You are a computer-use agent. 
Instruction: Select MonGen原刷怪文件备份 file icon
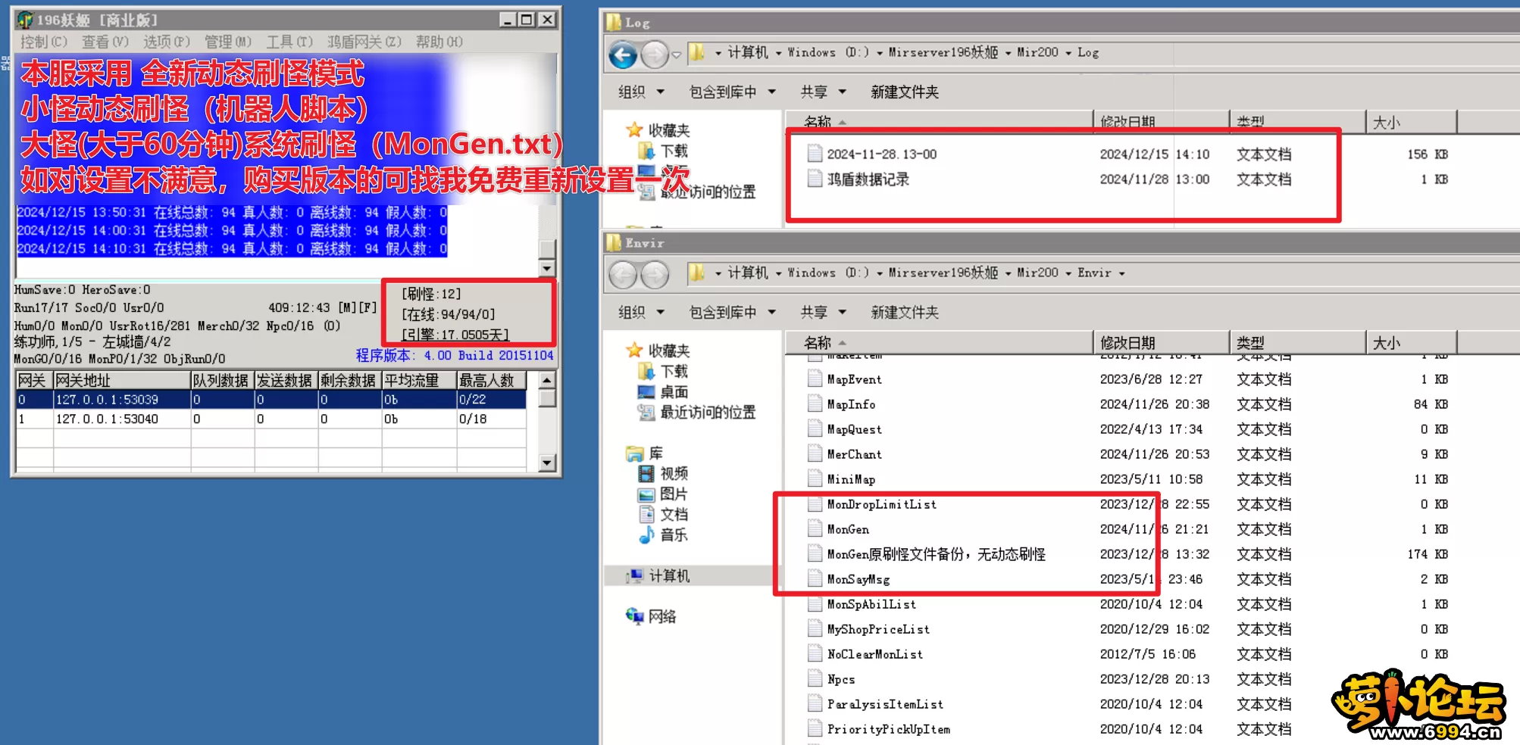click(x=815, y=553)
